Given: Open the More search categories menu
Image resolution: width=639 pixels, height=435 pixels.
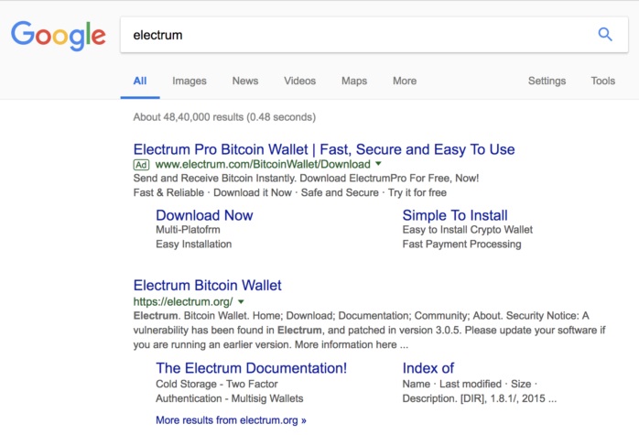Looking at the screenshot, I should (405, 81).
